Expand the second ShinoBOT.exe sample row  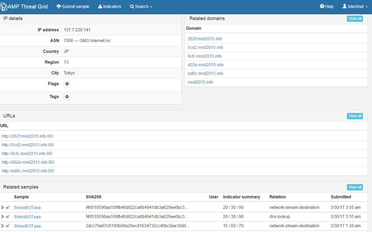[x=3, y=217]
